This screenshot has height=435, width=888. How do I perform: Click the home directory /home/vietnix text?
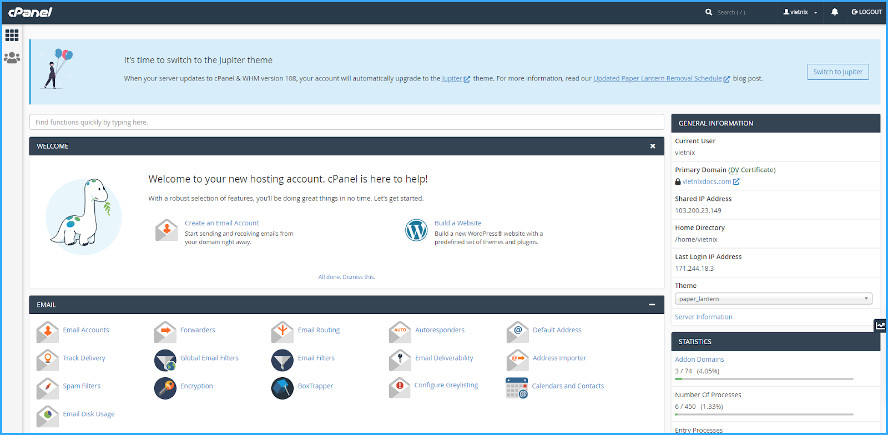pos(697,240)
